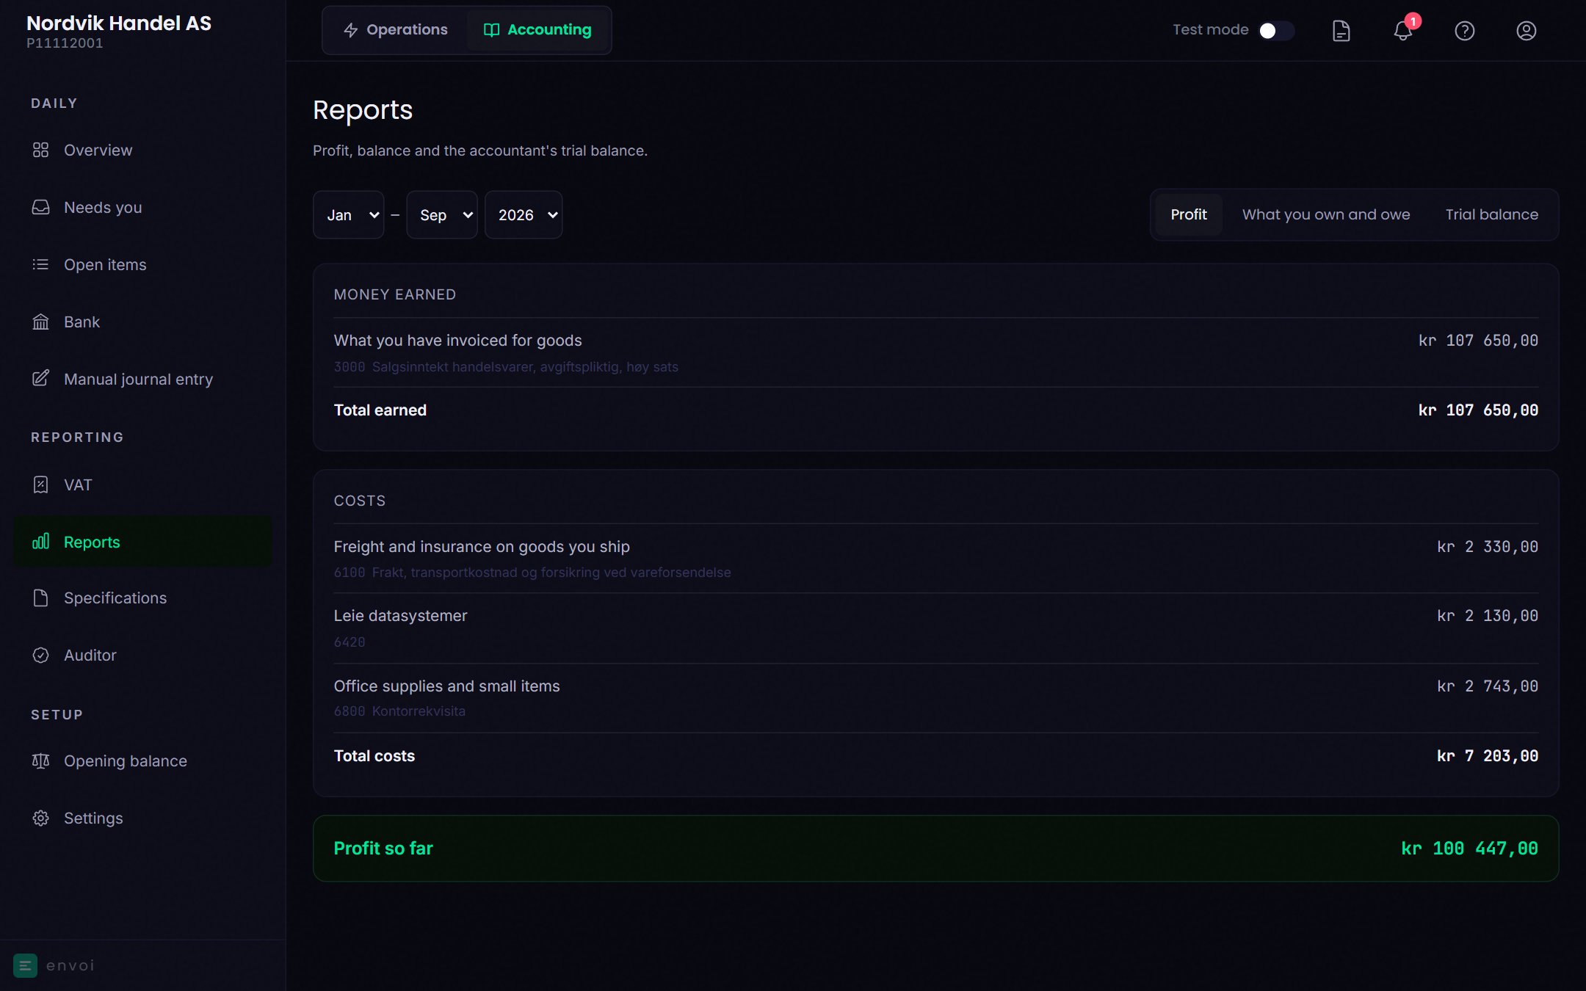Click the Nordvik Handel AS company name

(119, 23)
